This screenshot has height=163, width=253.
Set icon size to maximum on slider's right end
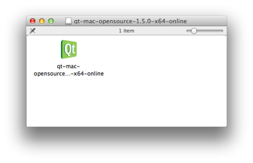(x=222, y=31)
